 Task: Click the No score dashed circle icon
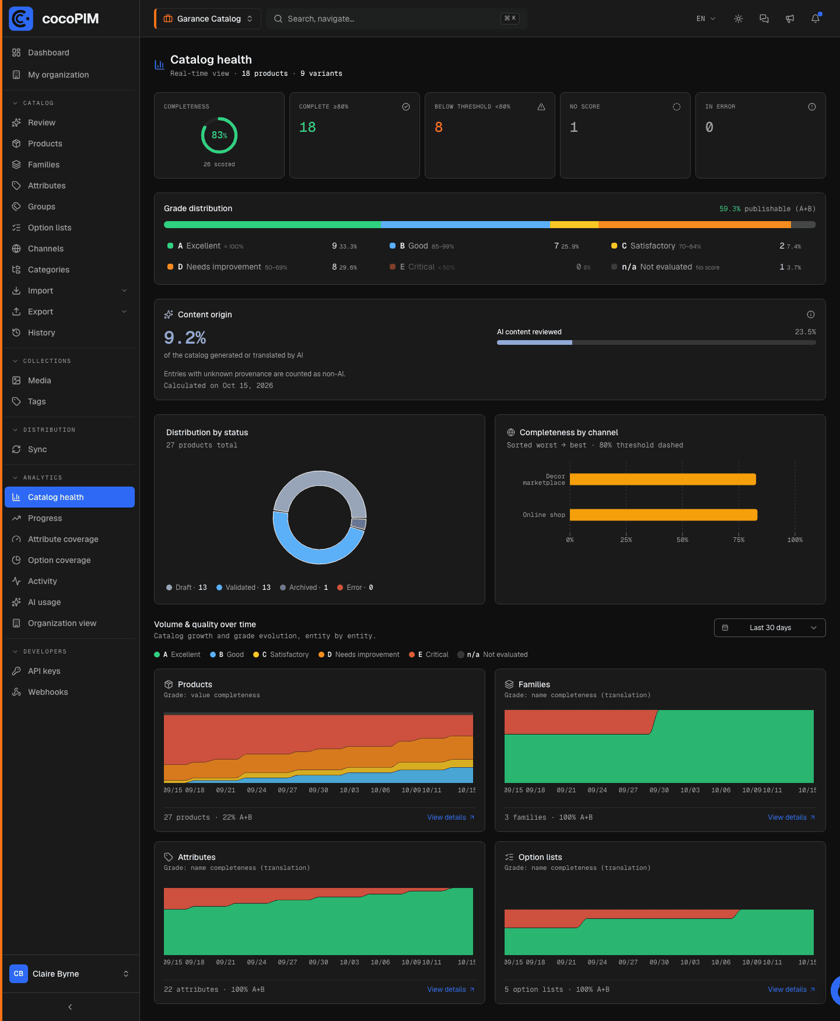pos(677,107)
